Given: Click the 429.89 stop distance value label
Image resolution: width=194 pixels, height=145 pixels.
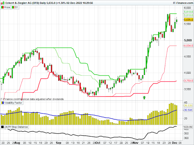Looking at the screenshot, I should [x=188, y=127].
